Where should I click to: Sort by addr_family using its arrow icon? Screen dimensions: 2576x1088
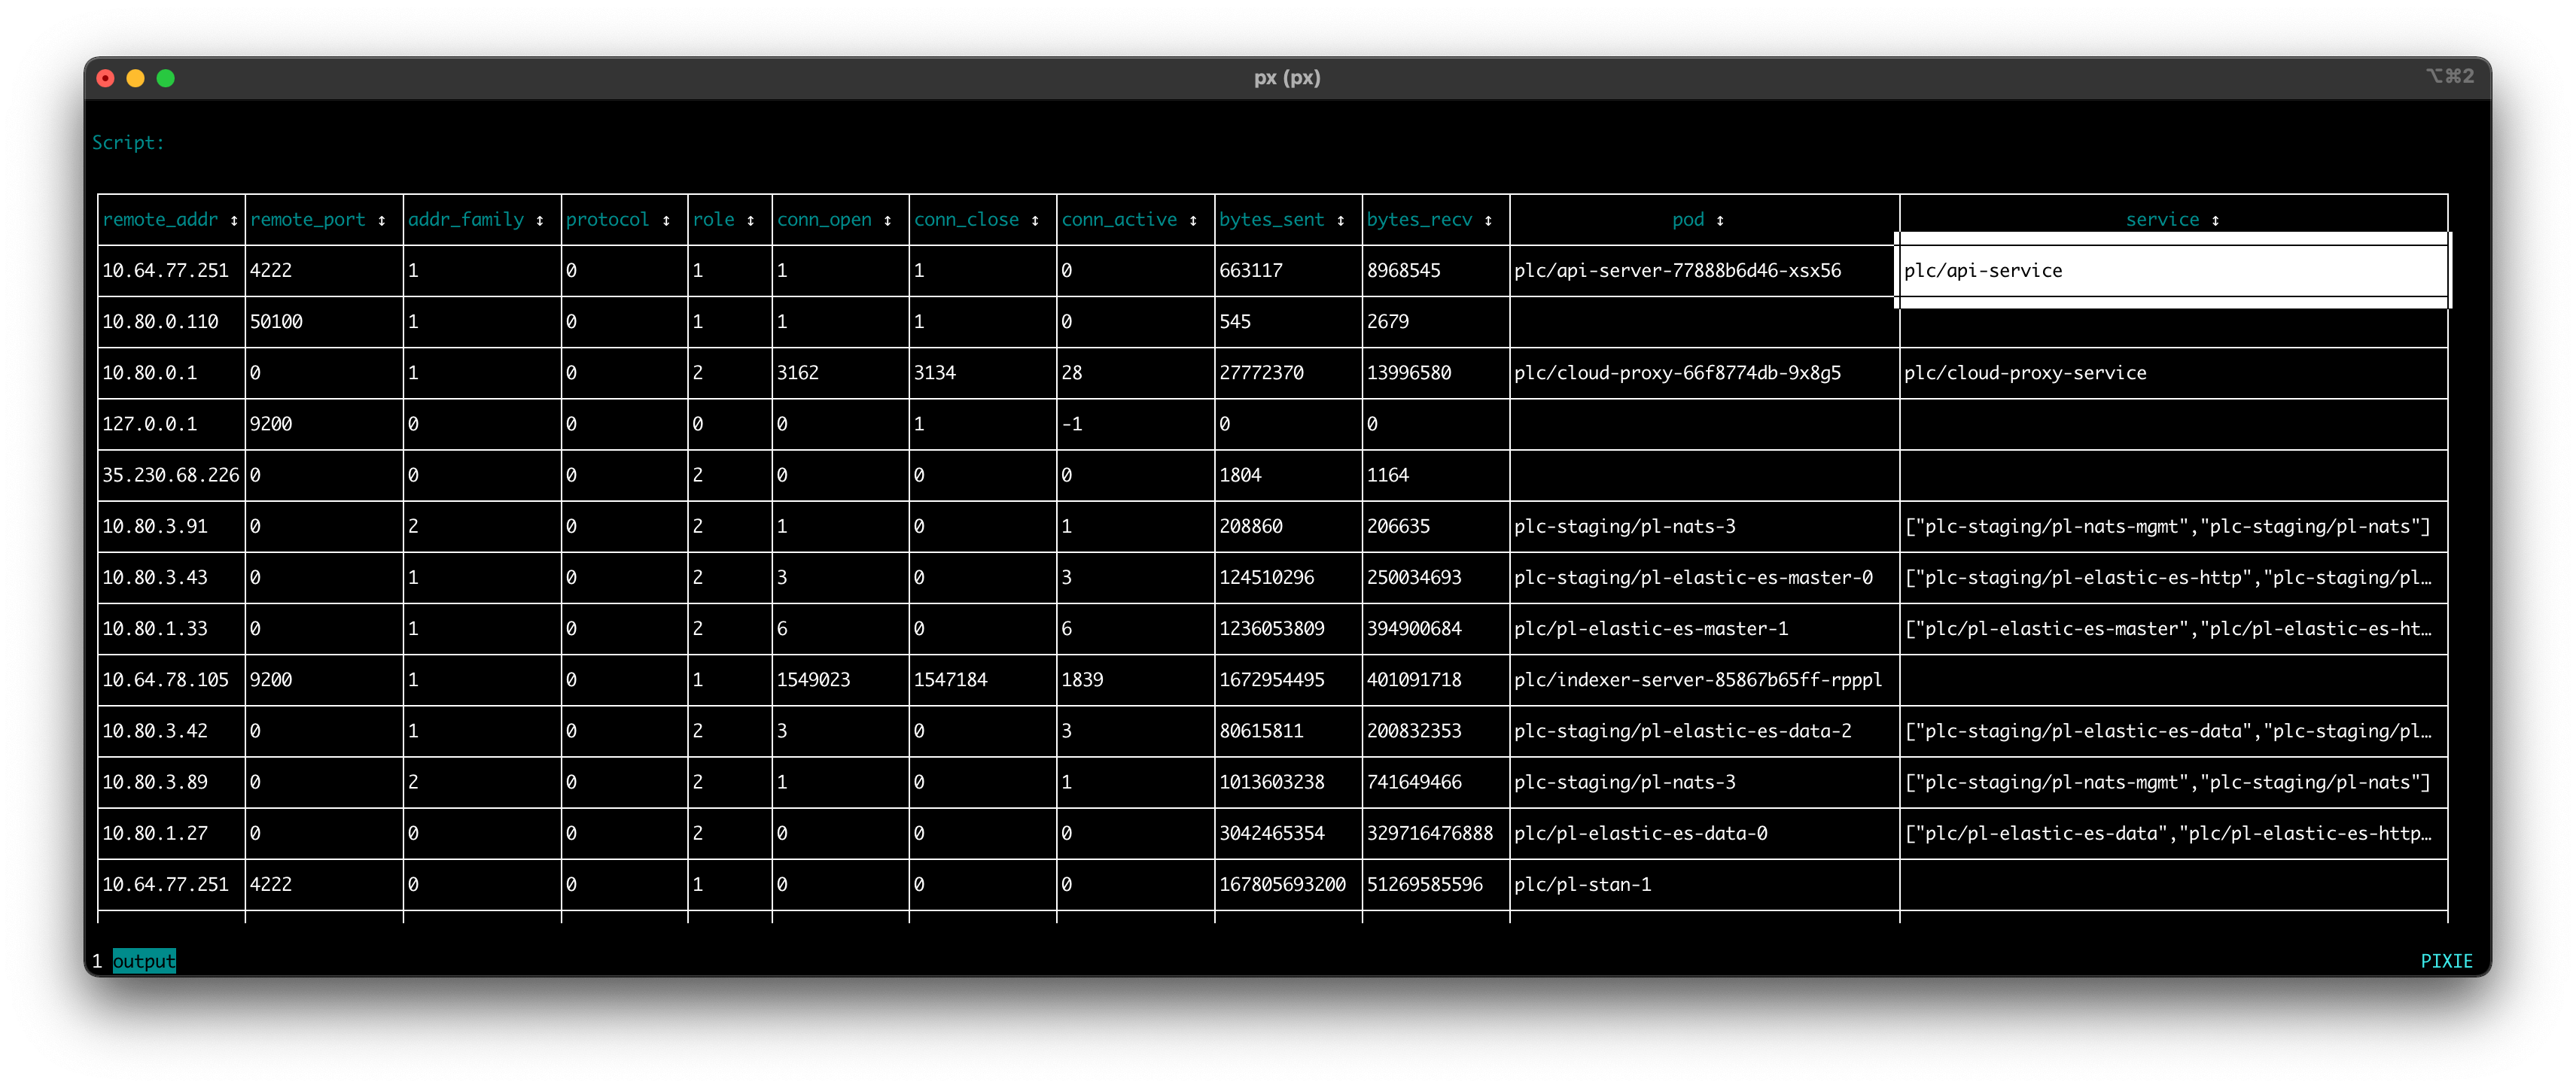pyautogui.click(x=540, y=220)
